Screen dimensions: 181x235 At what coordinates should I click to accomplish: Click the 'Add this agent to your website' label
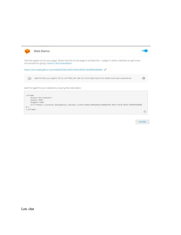52,88
